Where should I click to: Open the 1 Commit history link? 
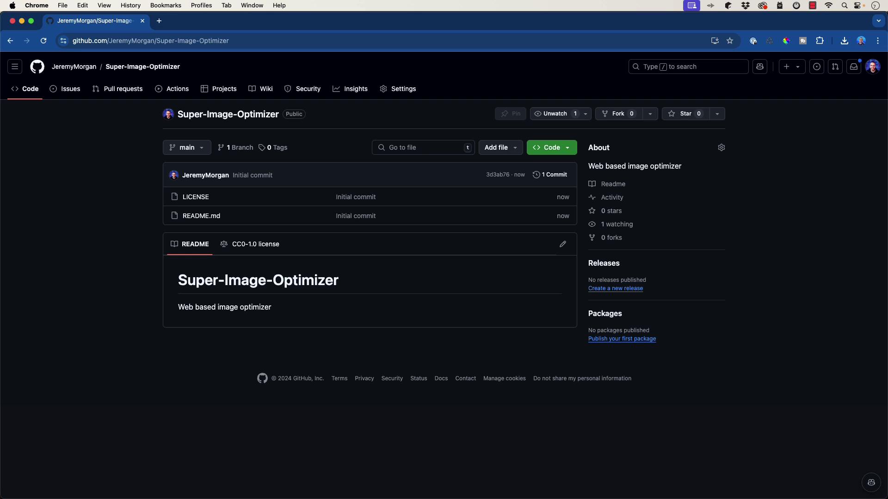550,175
